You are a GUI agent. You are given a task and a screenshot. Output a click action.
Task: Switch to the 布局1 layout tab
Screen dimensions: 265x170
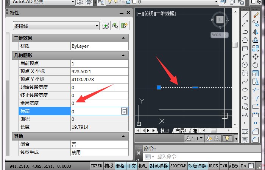coord(181,131)
